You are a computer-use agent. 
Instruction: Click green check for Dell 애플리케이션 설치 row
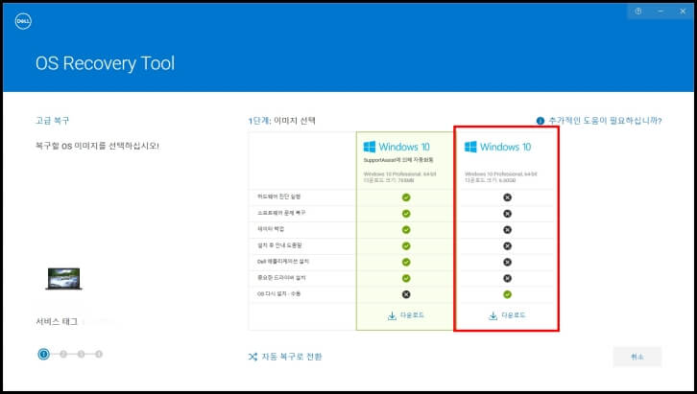tap(406, 263)
